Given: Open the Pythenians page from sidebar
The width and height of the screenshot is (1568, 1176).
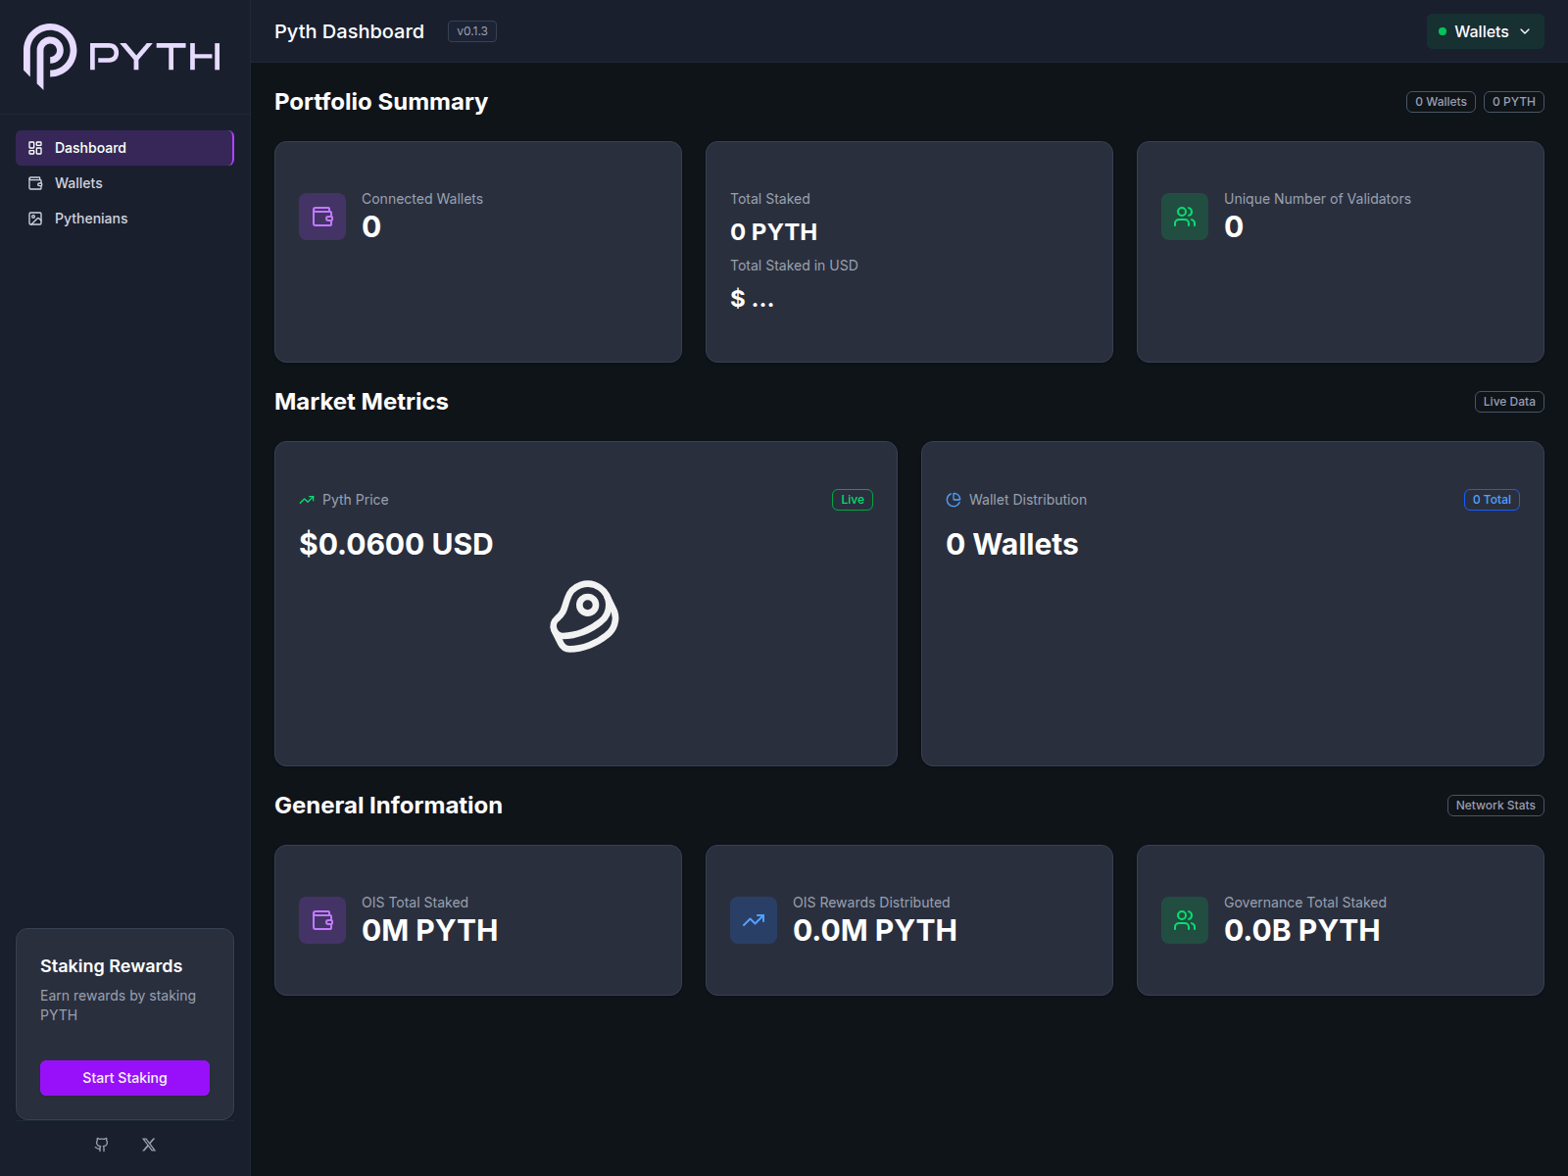Looking at the screenshot, I should (x=125, y=219).
